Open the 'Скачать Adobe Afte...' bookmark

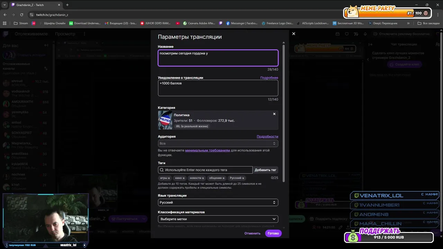coord(199,23)
